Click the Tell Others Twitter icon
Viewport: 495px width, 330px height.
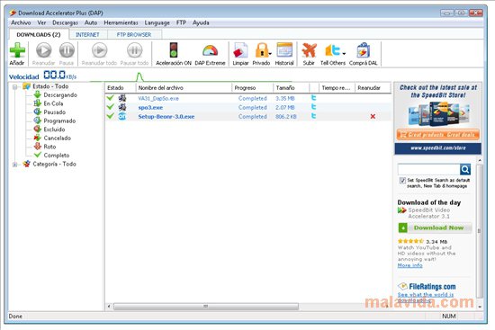[332, 50]
